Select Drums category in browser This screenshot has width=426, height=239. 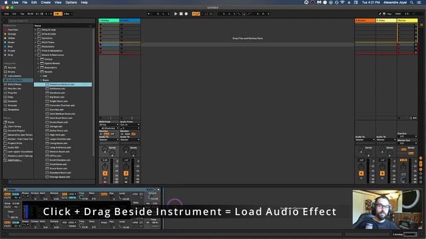11,72
